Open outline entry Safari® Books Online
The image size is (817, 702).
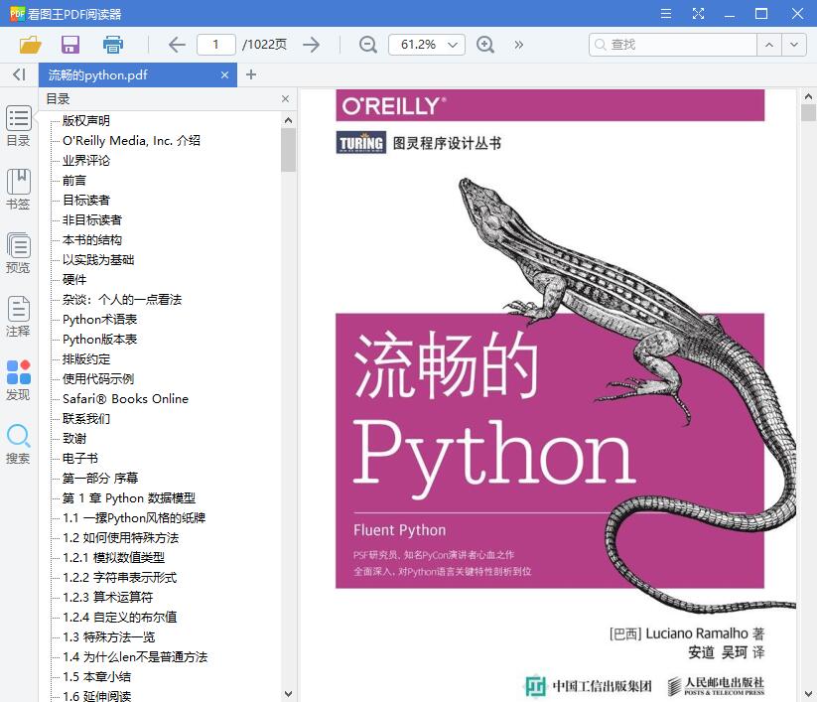pyautogui.click(x=125, y=399)
